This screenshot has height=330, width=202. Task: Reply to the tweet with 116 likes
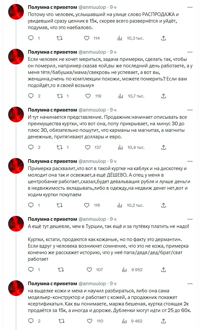point(31,205)
